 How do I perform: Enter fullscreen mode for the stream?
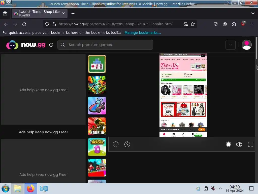click(251, 144)
